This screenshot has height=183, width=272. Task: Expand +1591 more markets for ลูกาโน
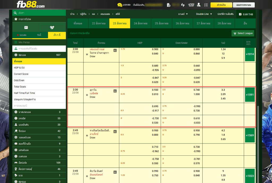[x=250, y=95]
